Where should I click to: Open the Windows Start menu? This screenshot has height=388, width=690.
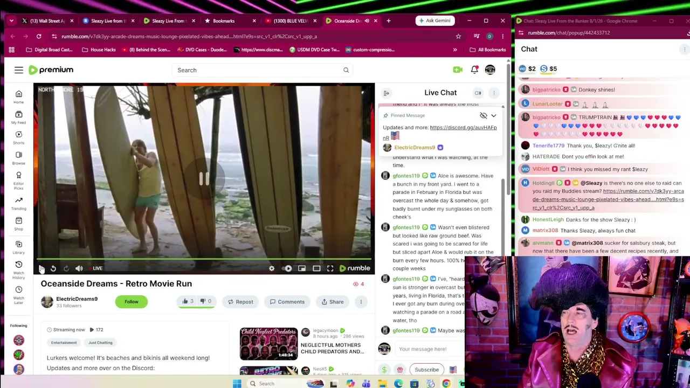point(237,384)
